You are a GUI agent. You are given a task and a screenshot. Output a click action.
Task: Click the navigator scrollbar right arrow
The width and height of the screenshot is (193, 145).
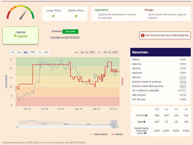pos(118,127)
